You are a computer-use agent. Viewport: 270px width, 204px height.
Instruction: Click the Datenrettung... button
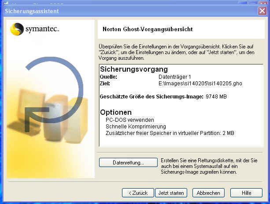point(128,162)
